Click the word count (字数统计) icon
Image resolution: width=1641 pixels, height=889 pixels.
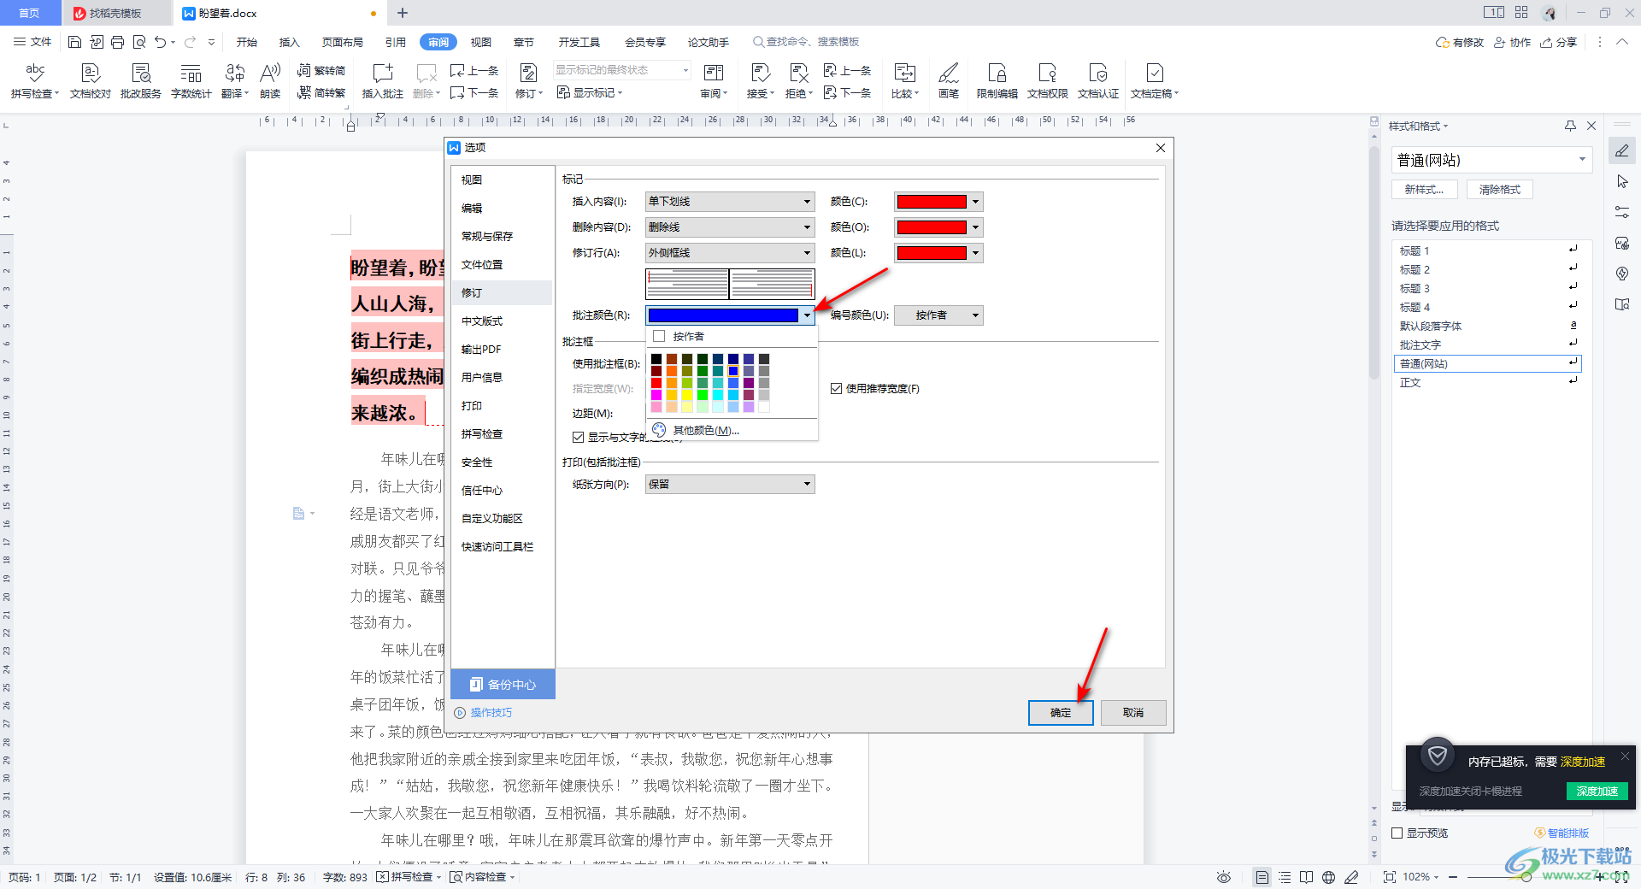pos(191,81)
